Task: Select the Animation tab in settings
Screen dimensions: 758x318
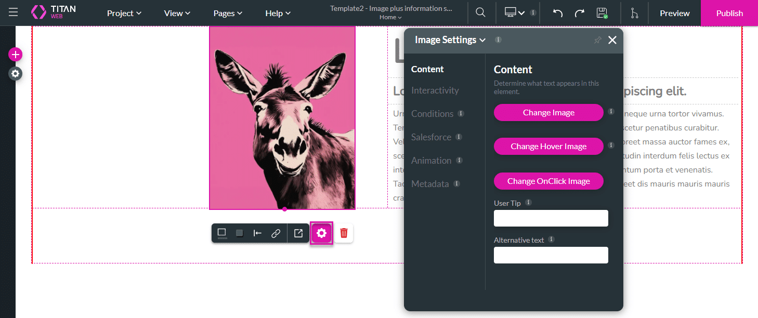Action: pos(431,161)
